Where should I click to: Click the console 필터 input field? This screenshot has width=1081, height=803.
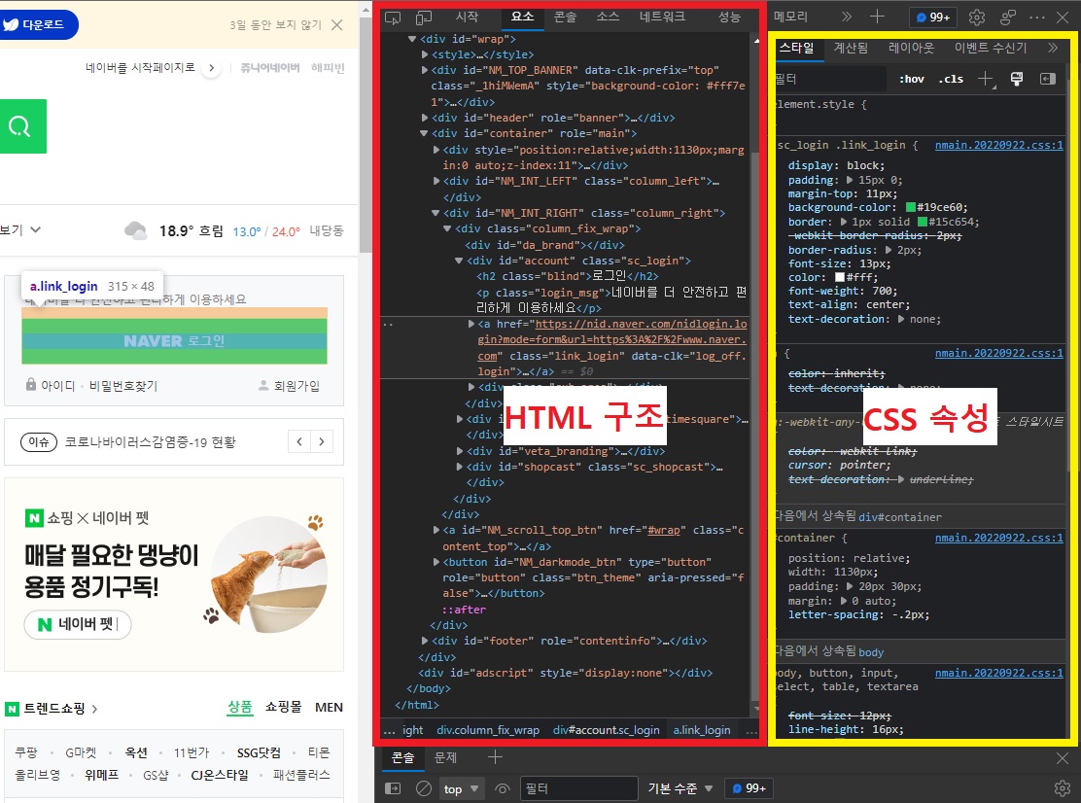(579, 788)
